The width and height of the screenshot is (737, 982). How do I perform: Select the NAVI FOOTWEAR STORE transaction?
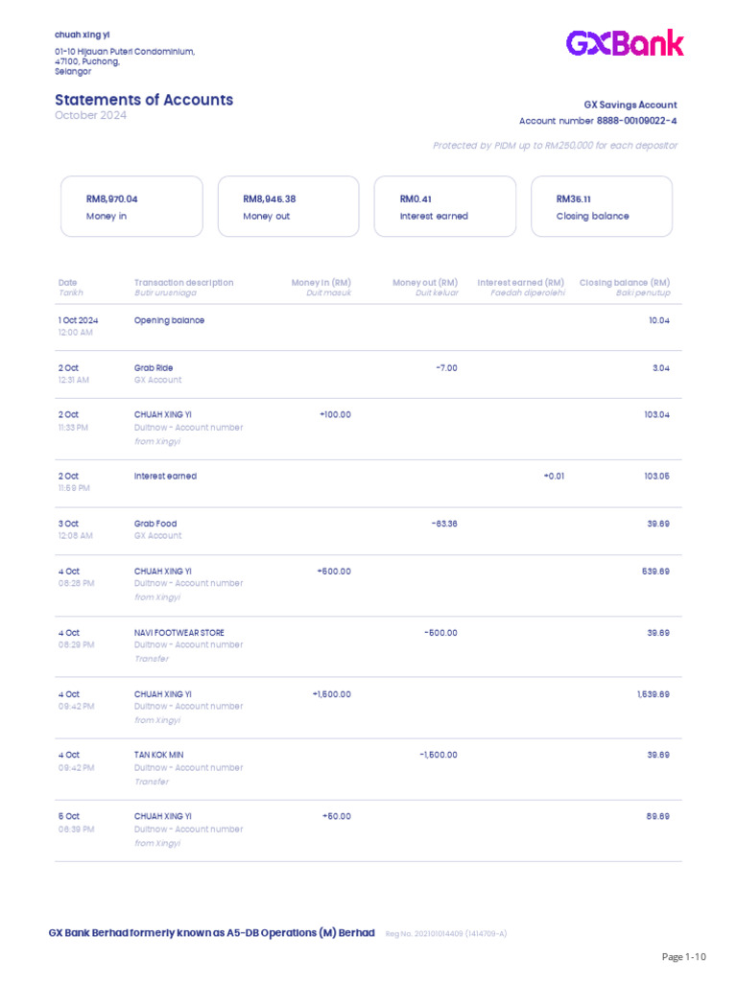(x=368, y=646)
